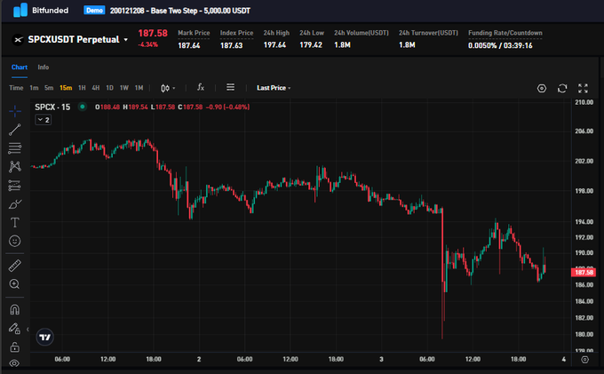604x374 pixels.
Task: Click the Index Price label
Action: [236, 33]
